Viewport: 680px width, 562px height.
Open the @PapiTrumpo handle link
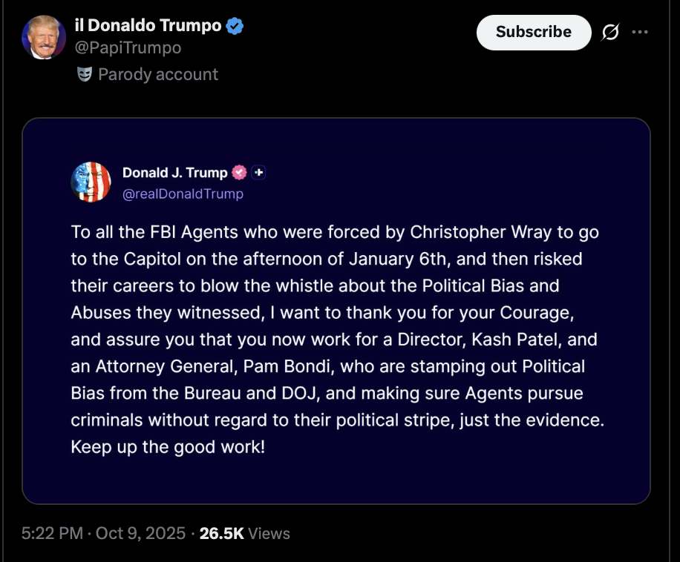coord(128,47)
